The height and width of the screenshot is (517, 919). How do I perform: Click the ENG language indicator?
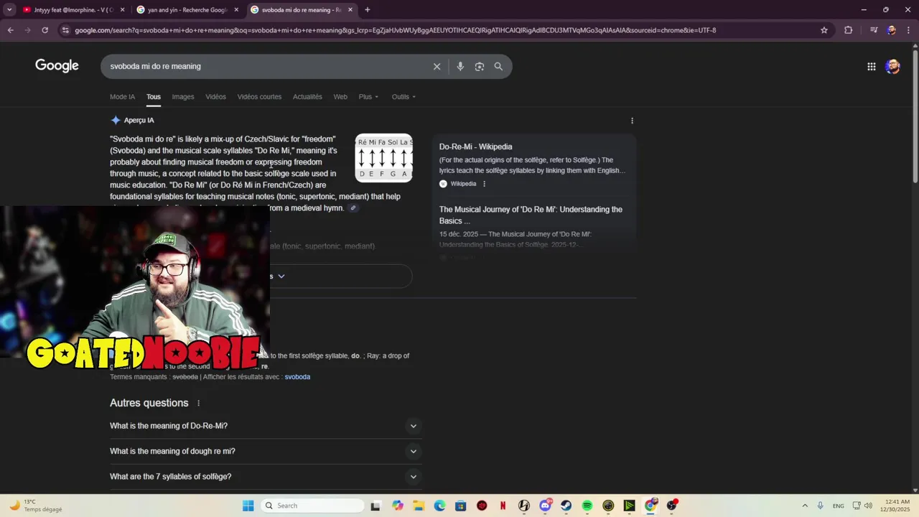click(x=838, y=506)
